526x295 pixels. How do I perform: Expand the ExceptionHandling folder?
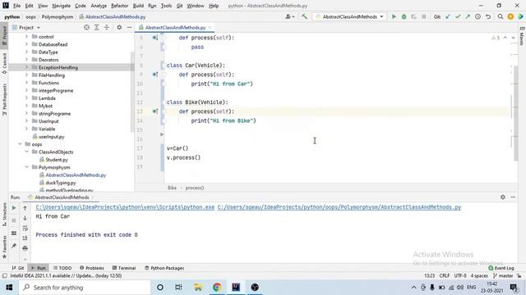pyautogui.click(x=26, y=67)
